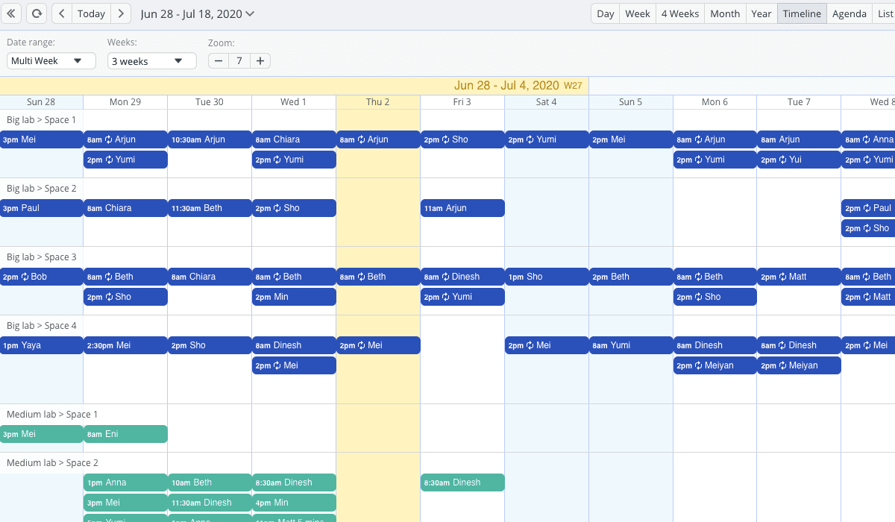This screenshot has width=895, height=522.
Task: Collapse the sidebar with double-chevron icon
Action: (x=11, y=13)
